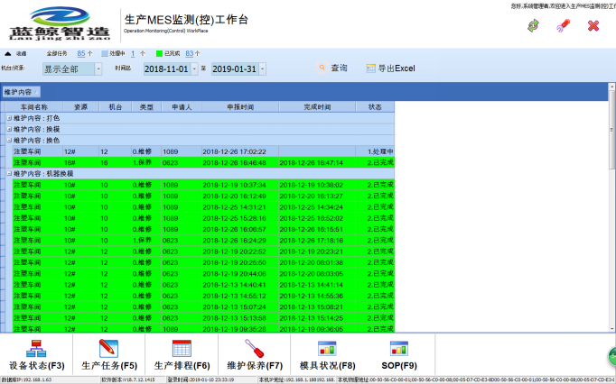Click the 维护内容 grouping chip

[22, 92]
